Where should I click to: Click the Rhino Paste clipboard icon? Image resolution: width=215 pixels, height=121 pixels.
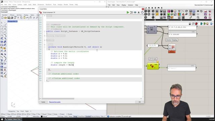tap(25, 18)
